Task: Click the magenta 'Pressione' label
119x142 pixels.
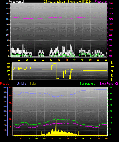Action: (101, 2)
